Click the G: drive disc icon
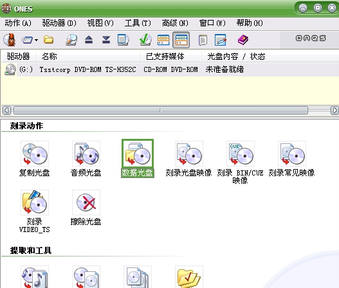The image size is (339, 288). coord(10,69)
